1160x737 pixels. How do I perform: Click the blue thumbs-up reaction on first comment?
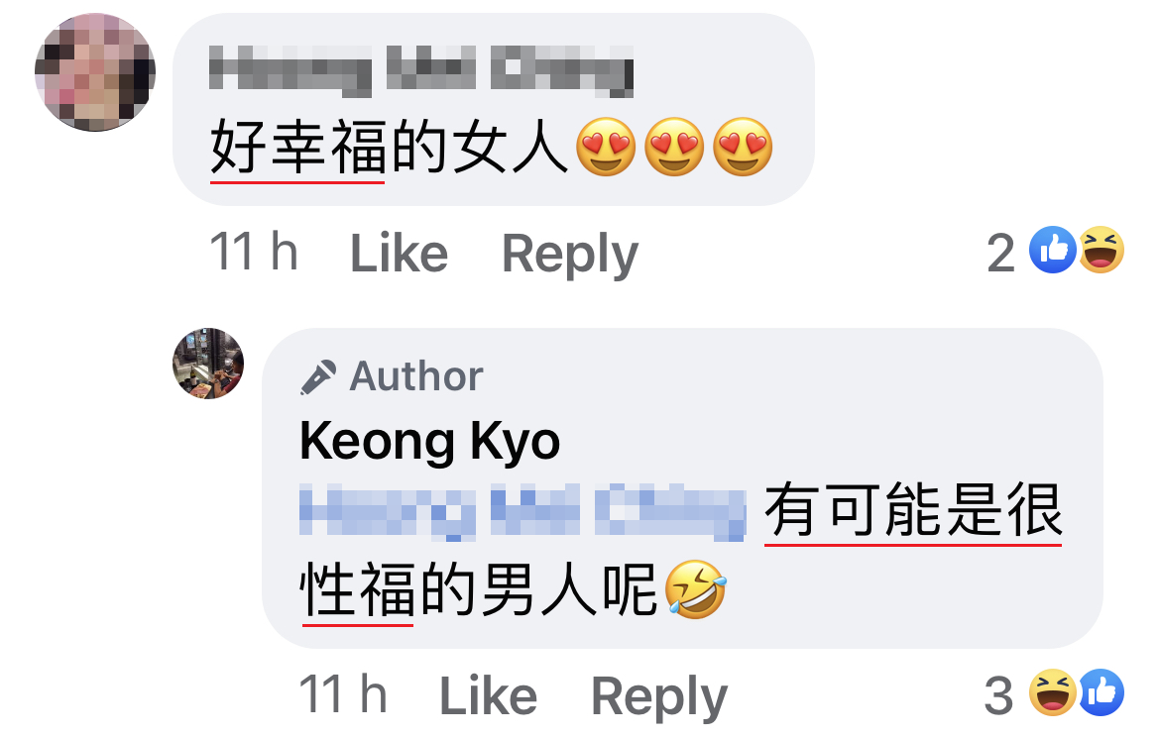coord(1052,250)
